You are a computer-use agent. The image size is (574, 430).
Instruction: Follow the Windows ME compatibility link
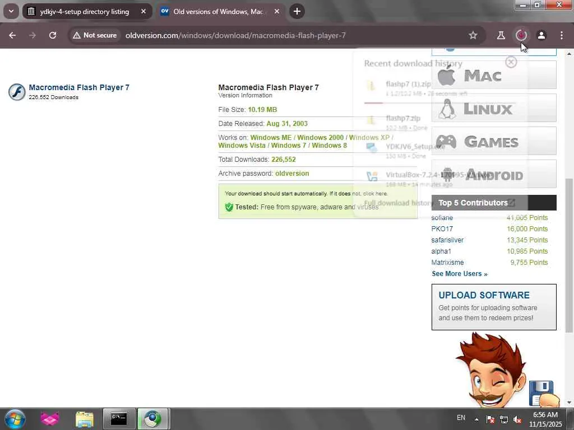click(x=271, y=138)
